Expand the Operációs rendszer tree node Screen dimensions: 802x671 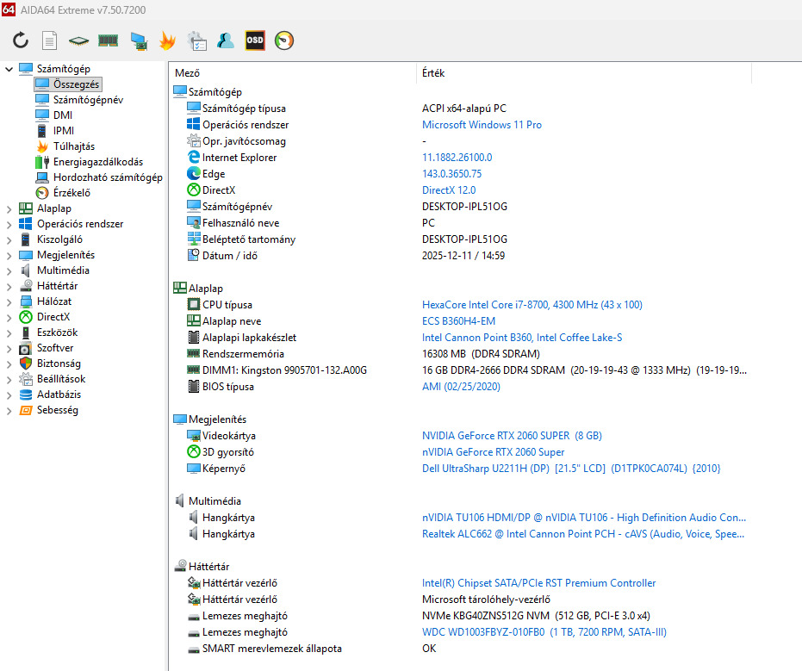point(9,224)
